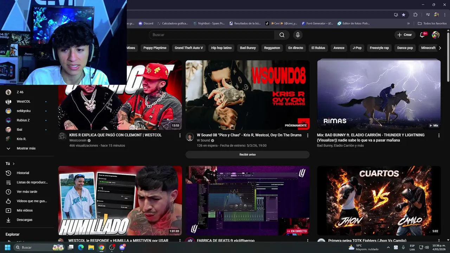Open options for W Sound 08 video

tap(308, 135)
